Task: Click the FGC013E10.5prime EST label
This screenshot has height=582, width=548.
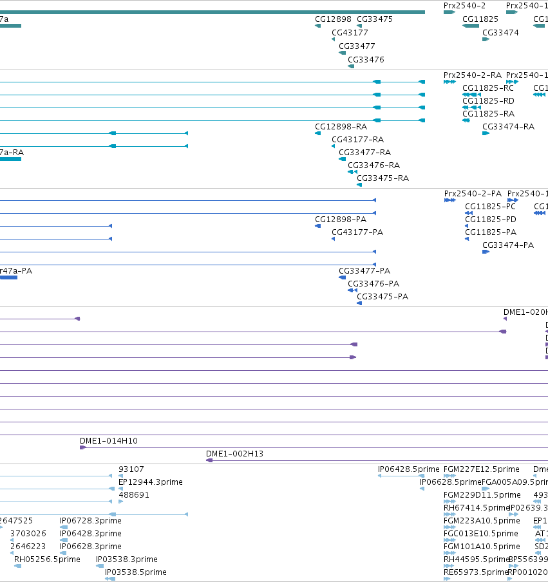Action: pyautogui.click(x=481, y=533)
